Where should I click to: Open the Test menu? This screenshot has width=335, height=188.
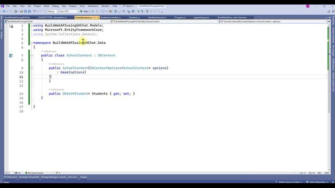[x=64, y=6]
